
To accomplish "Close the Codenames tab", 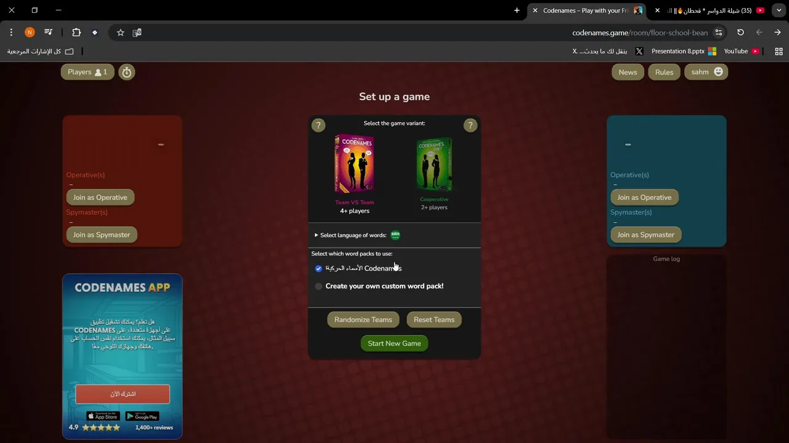I will (x=535, y=10).
